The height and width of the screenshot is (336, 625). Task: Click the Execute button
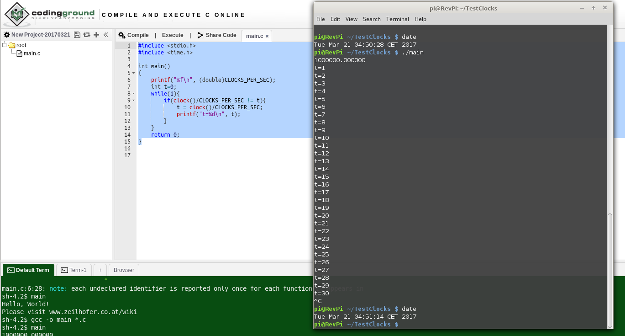tap(173, 35)
